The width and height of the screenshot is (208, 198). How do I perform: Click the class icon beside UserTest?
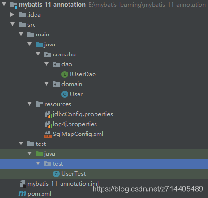pos(56,174)
